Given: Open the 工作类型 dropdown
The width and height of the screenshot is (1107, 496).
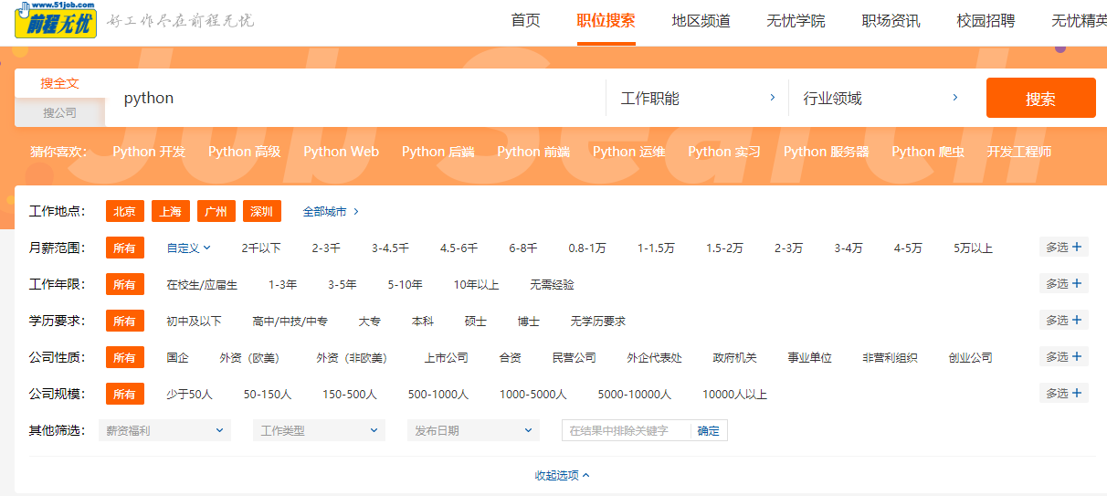Looking at the screenshot, I should tap(319, 430).
